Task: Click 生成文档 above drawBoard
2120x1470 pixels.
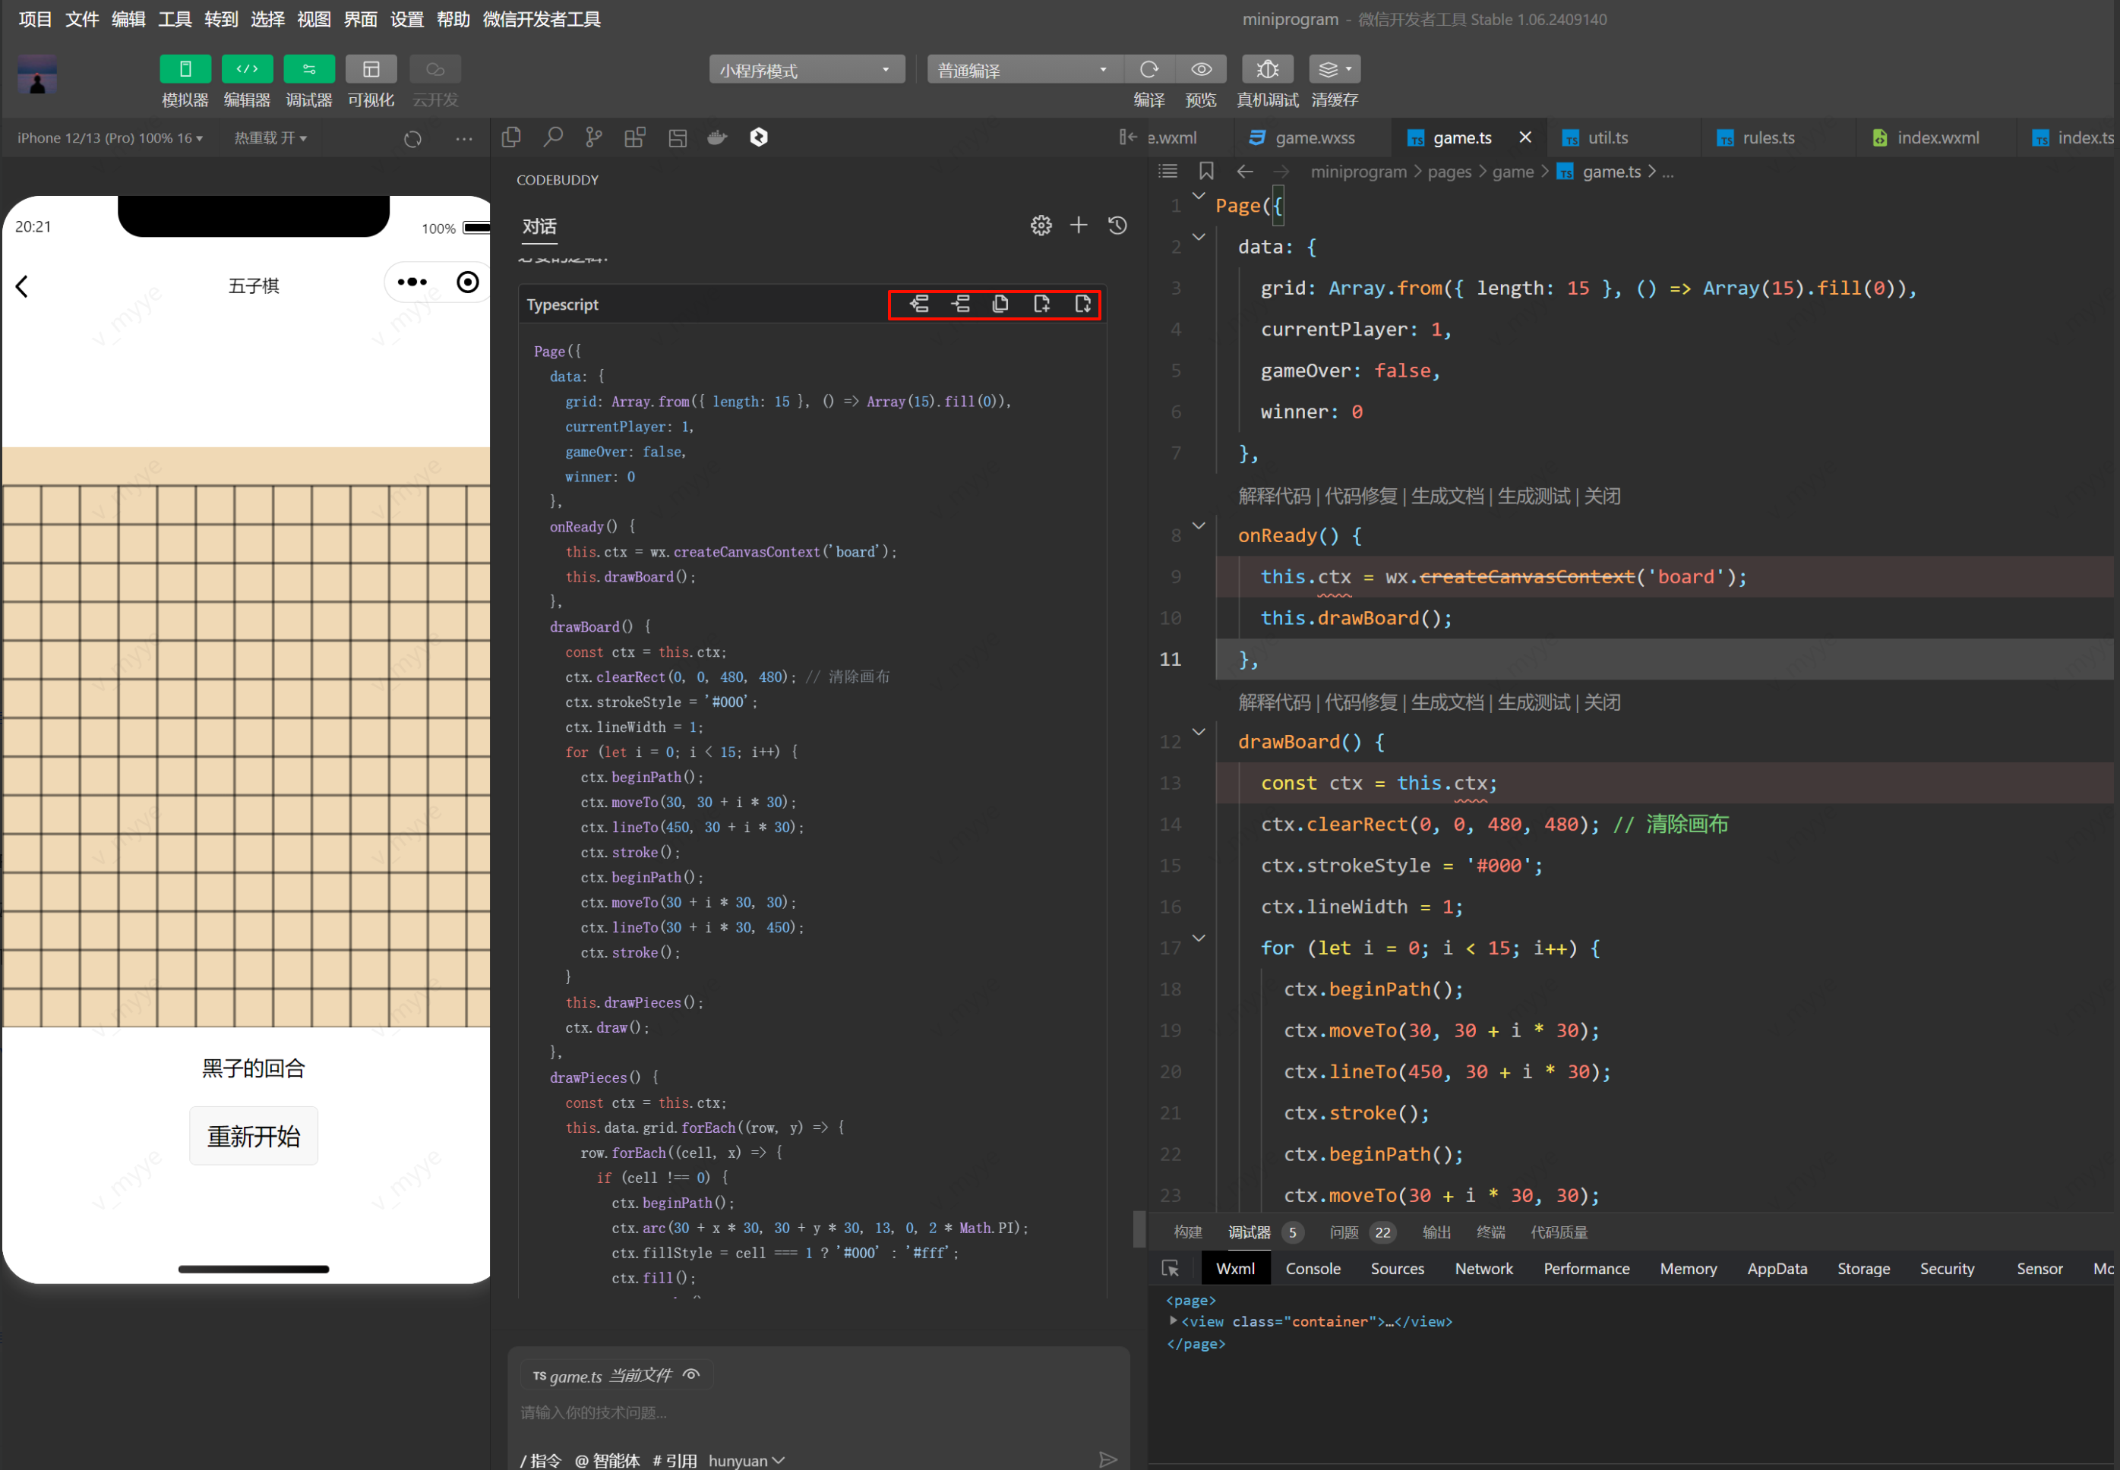Action: tap(1448, 703)
